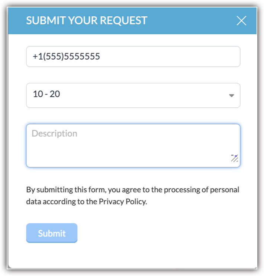
Task: Click the blue dialog header bar
Action: tap(186, 21)
